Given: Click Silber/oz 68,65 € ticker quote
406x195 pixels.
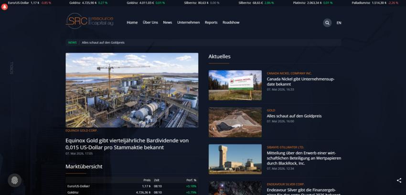Looking at the screenshot, I should click(256, 3).
